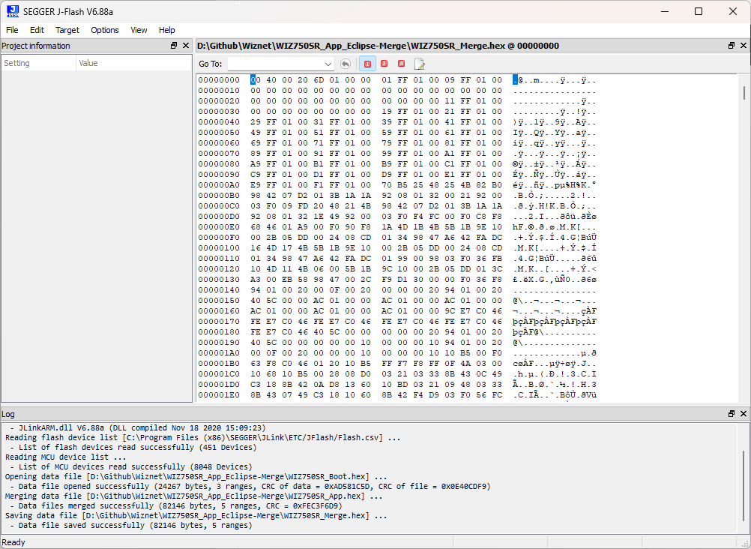
Task: Click the 'Data file saved successfully' log line
Action: [130, 526]
